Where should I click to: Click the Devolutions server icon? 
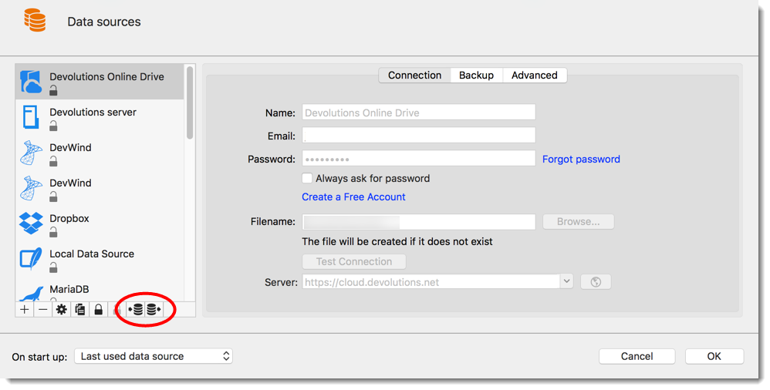[31, 117]
